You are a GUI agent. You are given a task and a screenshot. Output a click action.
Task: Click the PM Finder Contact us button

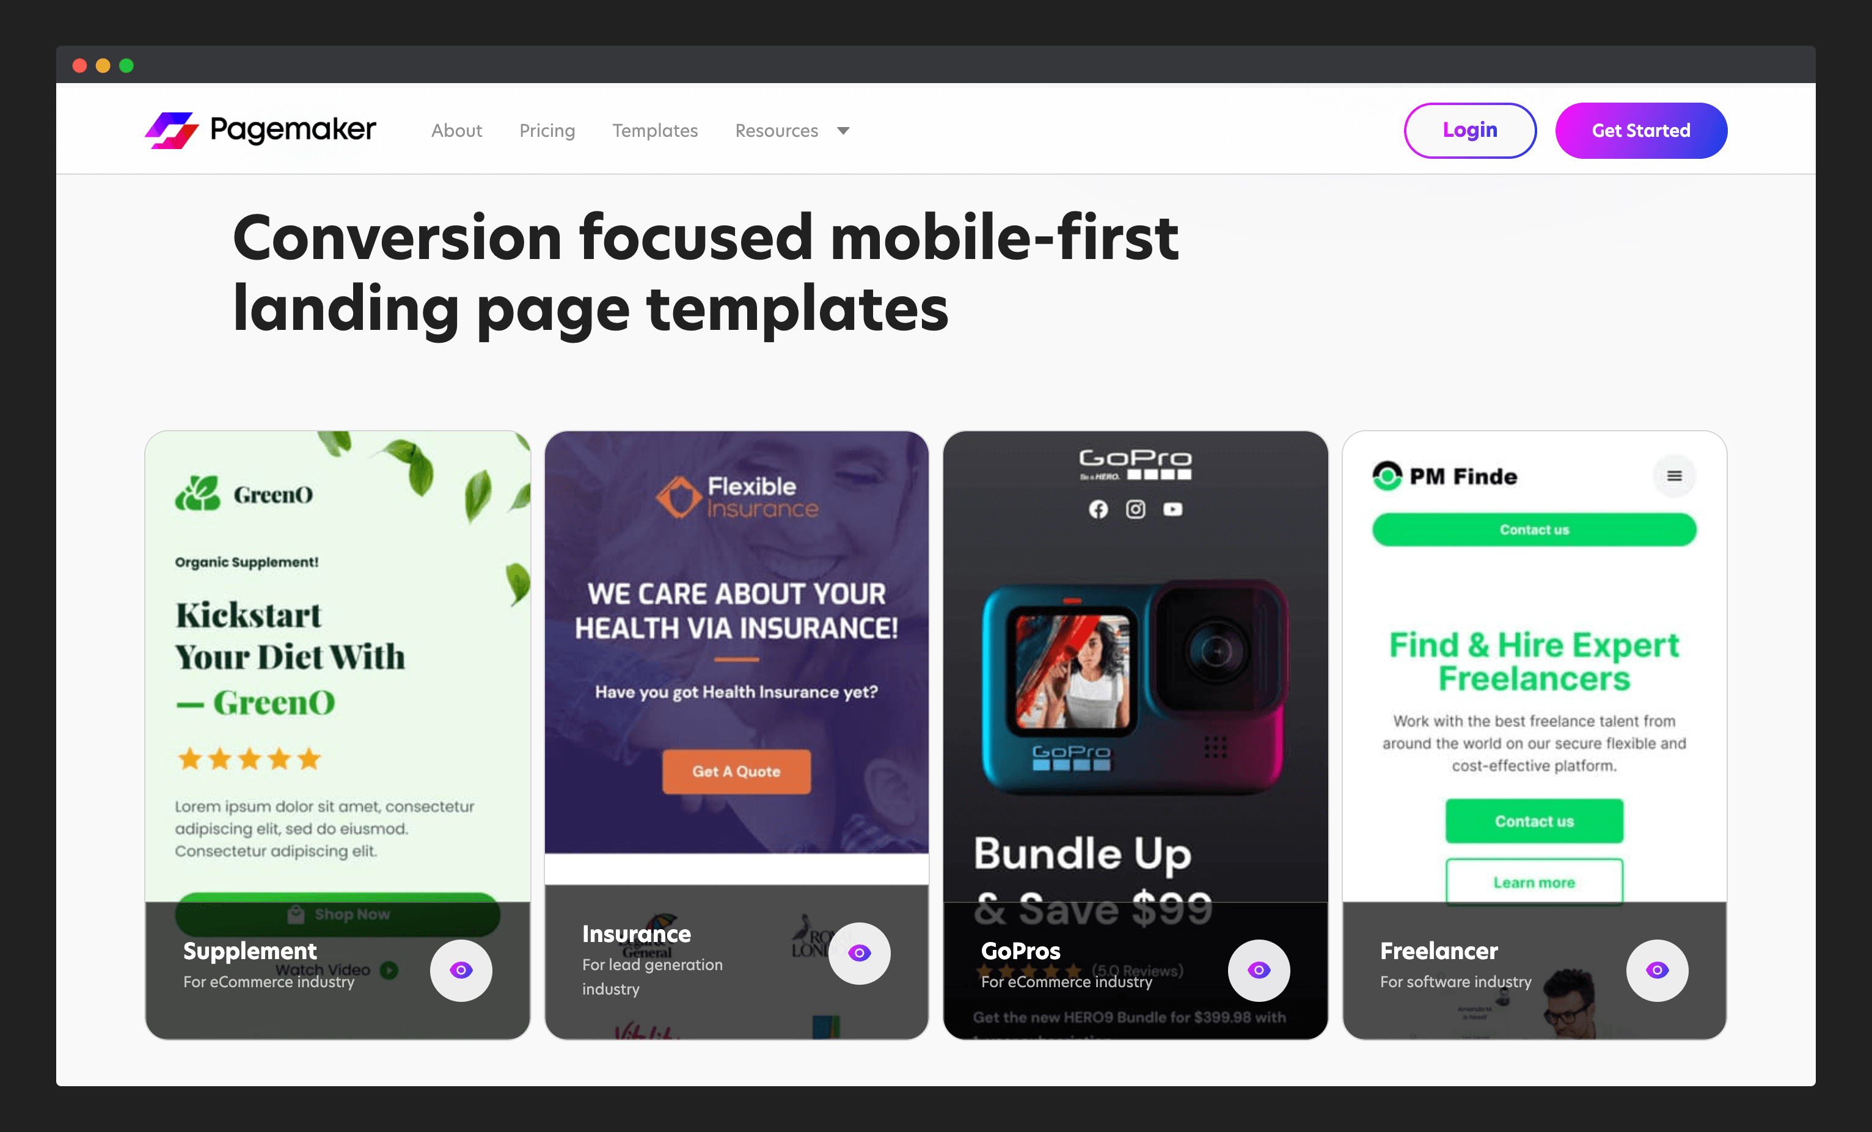(1534, 529)
